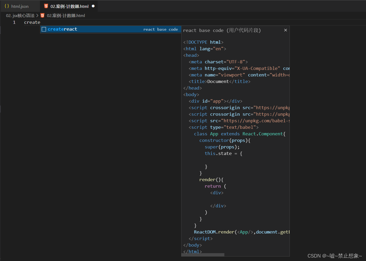Open the 02.案例-计数器.html breadcrumb item
This screenshot has height=261, width=366.
pos(66,15)
